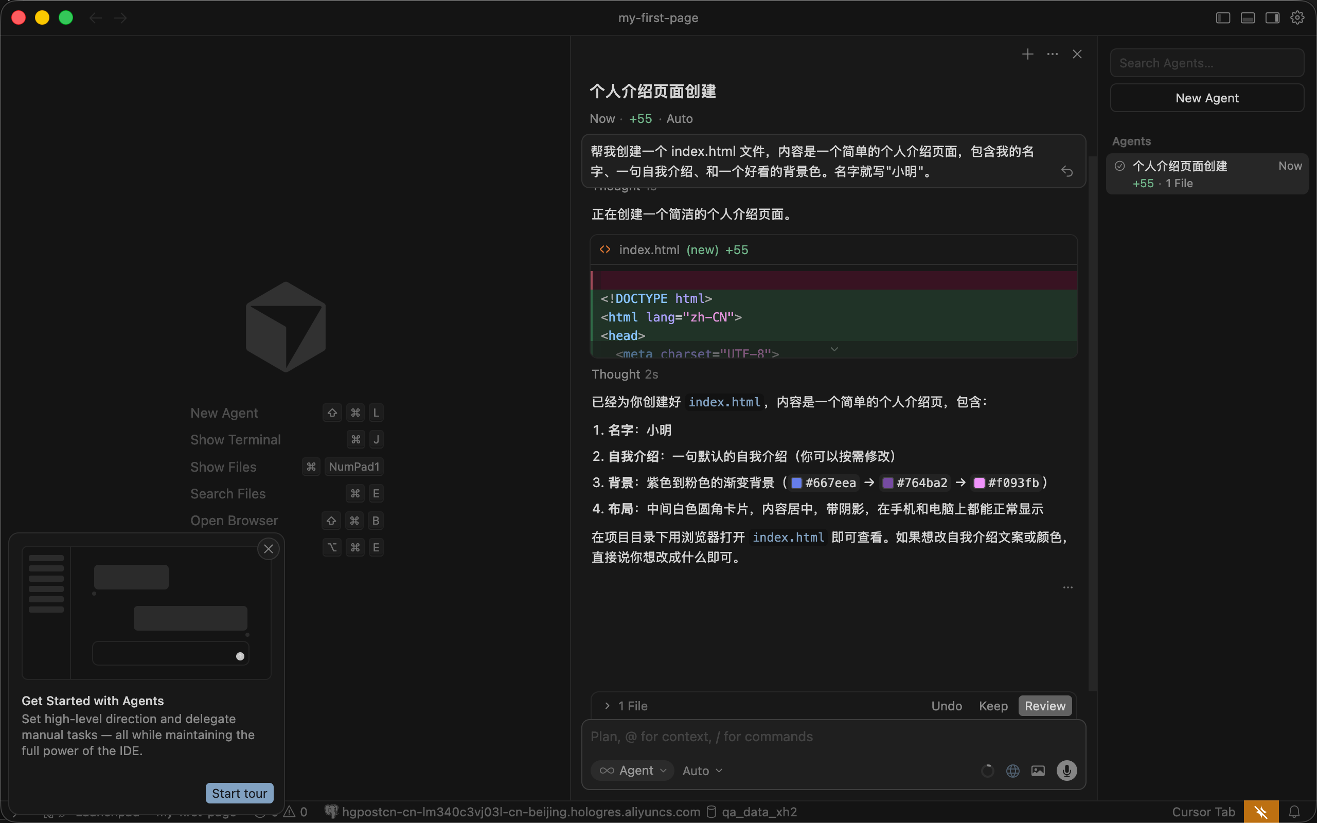Select Open Browser from the command list

[234, 521]
